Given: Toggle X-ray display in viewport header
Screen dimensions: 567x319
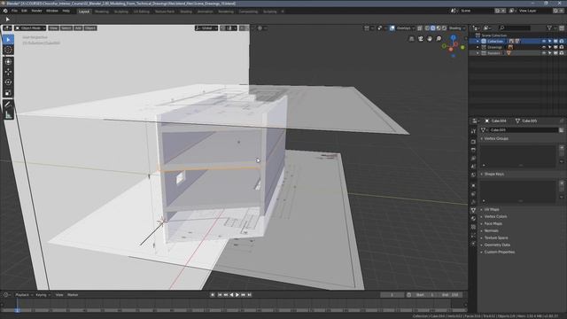Looking at the screenshot, I should coord(420,28).
